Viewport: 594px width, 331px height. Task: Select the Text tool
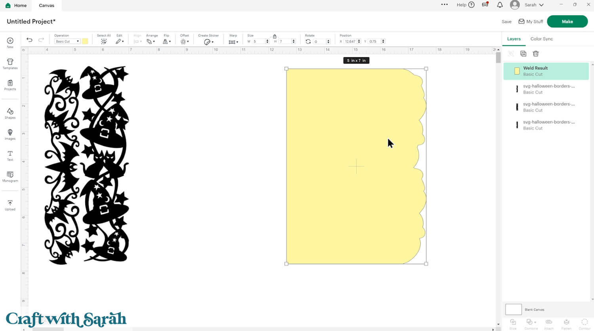[x=10, y=155]
